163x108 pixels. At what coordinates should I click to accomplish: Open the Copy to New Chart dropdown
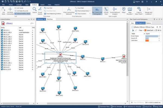point(139,11)
